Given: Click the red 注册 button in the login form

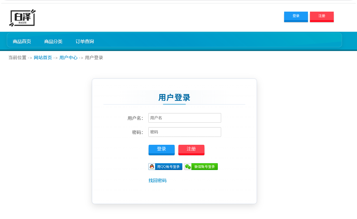Looking at the screenshot, I should point(191,150).
